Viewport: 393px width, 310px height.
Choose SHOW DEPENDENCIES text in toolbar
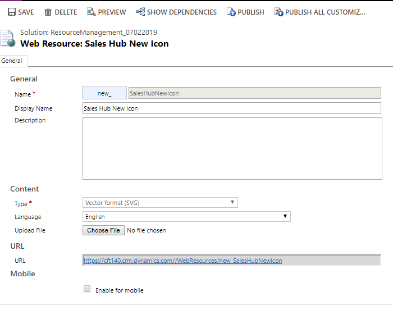[x=182, y=12]
